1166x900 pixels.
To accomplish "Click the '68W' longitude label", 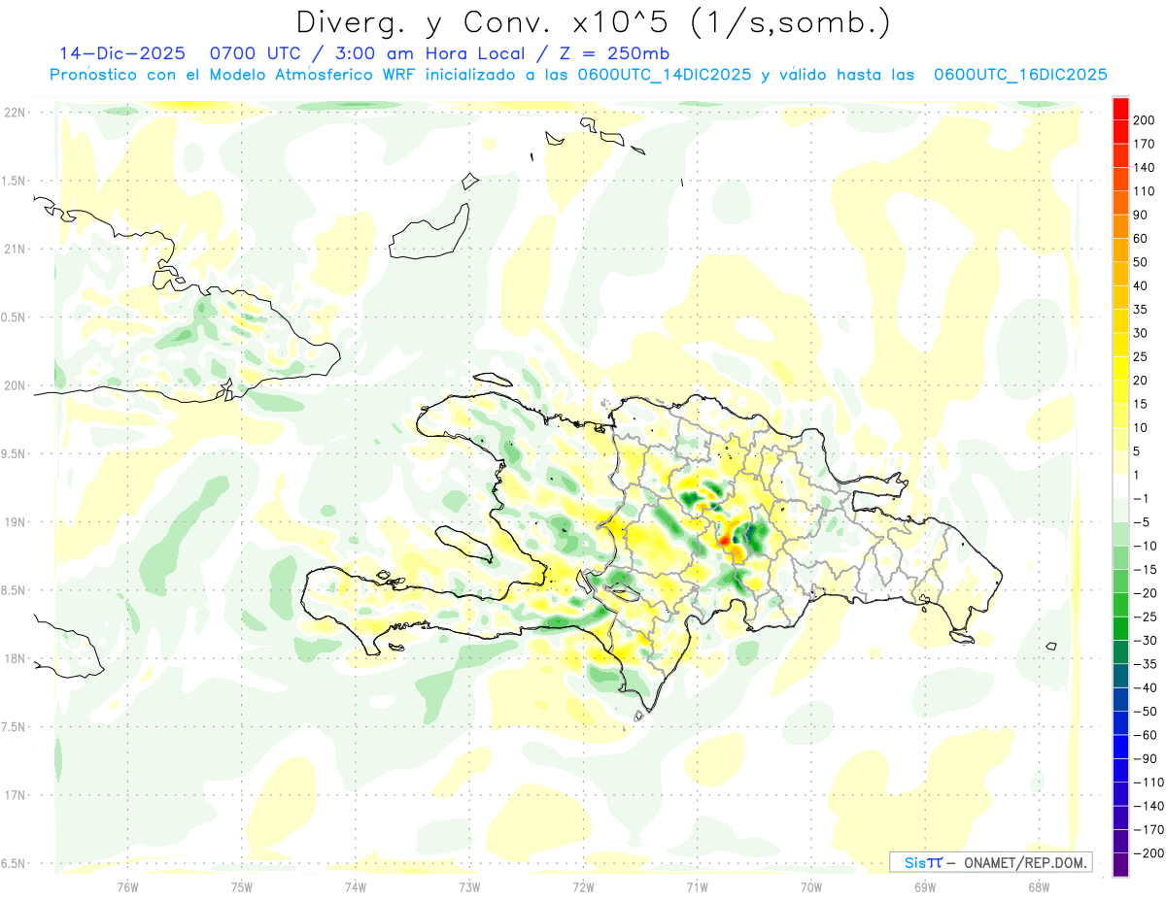I will 1038,886.
